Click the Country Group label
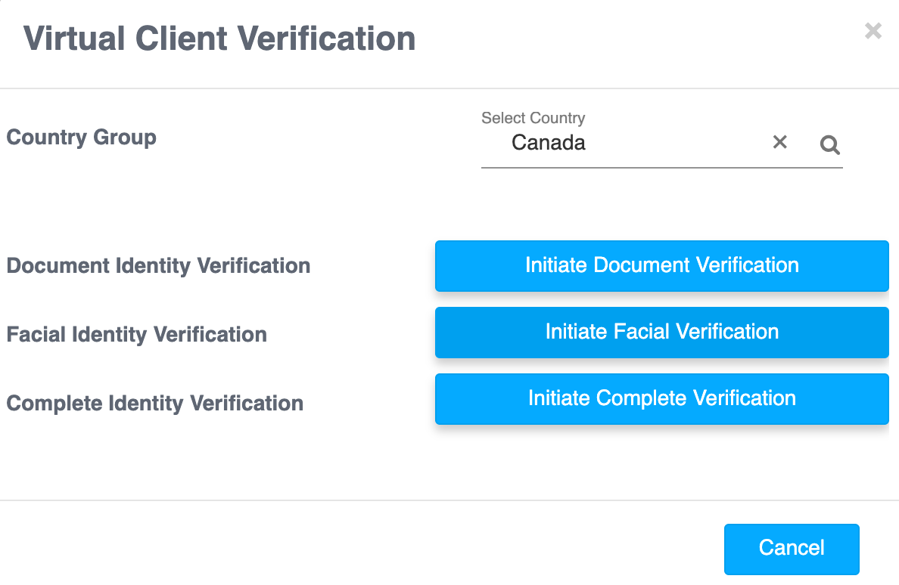 82,138
